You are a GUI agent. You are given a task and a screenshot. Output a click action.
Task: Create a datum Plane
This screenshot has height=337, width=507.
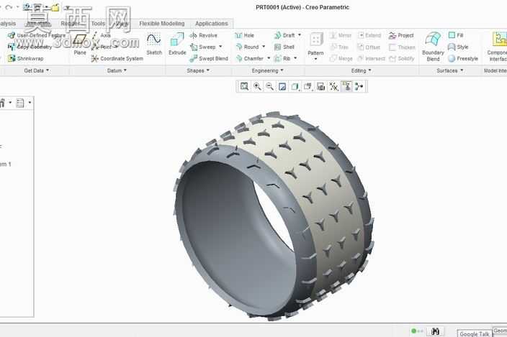coord(79,44)
